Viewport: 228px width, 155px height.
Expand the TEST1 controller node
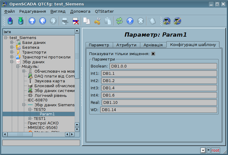(x=30, y=119)
